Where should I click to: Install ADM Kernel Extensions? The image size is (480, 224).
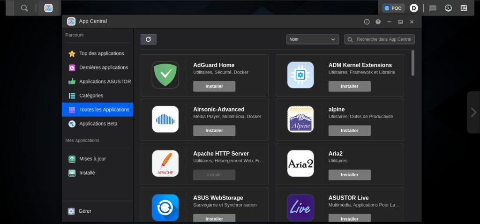350,86
